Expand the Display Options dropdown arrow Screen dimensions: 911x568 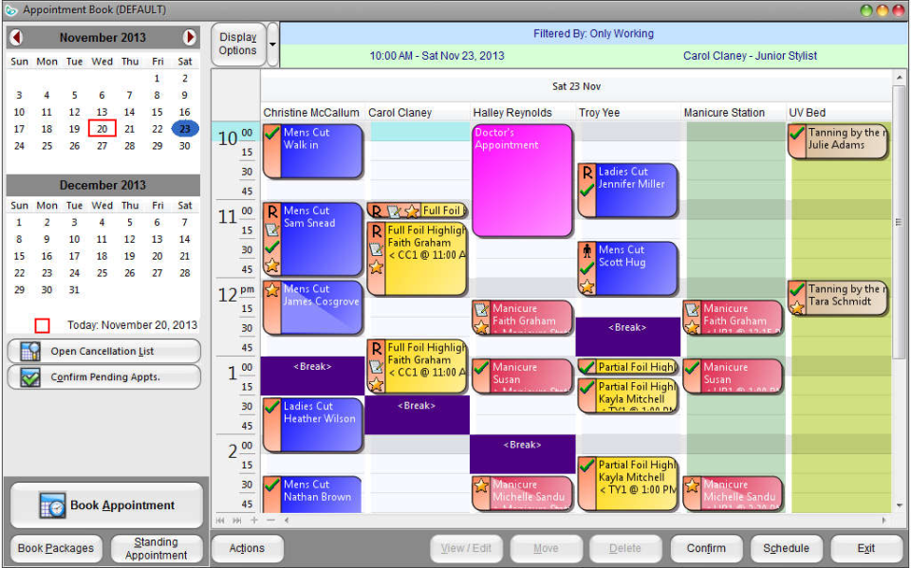click(272, 45)
